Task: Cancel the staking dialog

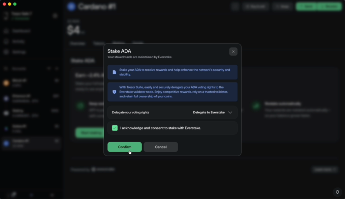Action: tap(161, 147)
